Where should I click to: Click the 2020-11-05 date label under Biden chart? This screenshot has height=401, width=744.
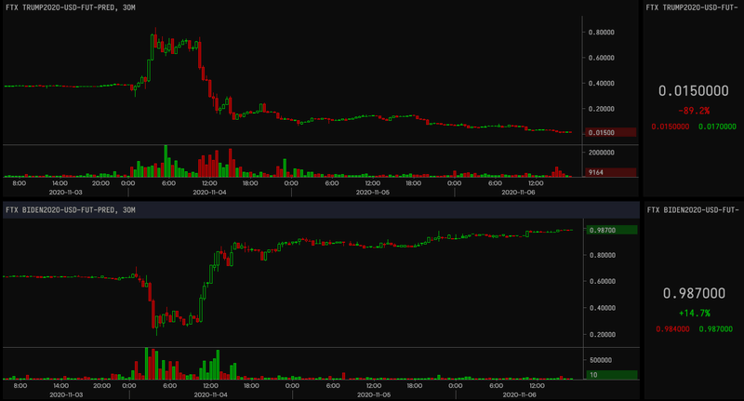pos(374,394)
